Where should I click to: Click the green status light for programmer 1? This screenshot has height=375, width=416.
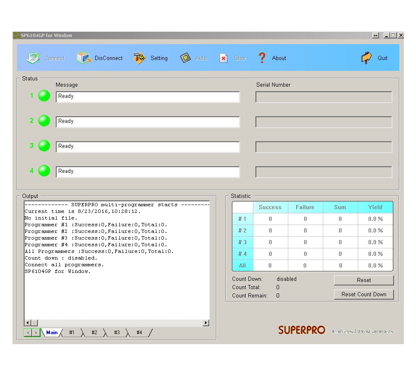pyautogui.click(x=44, y=96)
